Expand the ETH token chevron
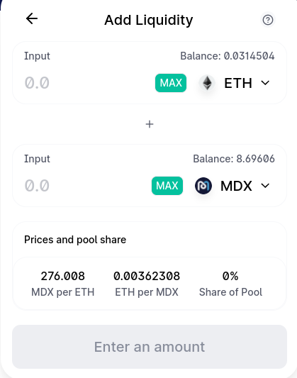Screen dimensions: 297x378 pos(265,83)
